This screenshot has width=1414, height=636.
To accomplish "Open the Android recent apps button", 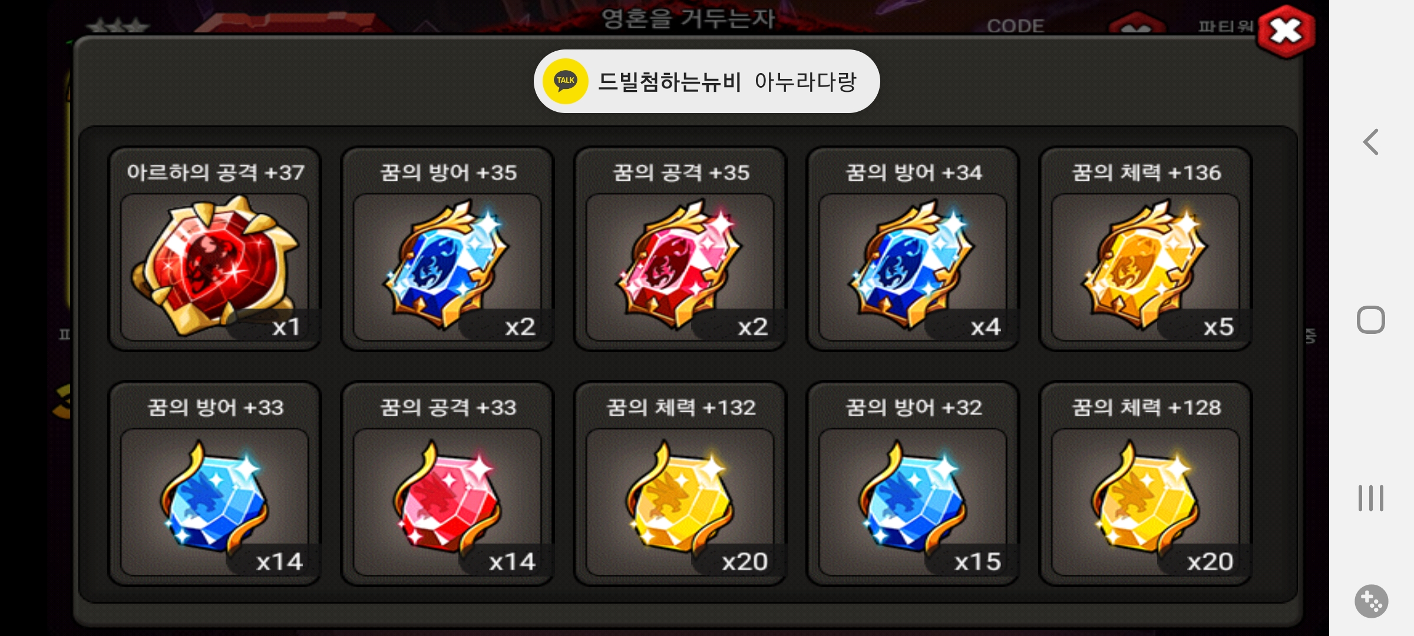I will 1371,498.
